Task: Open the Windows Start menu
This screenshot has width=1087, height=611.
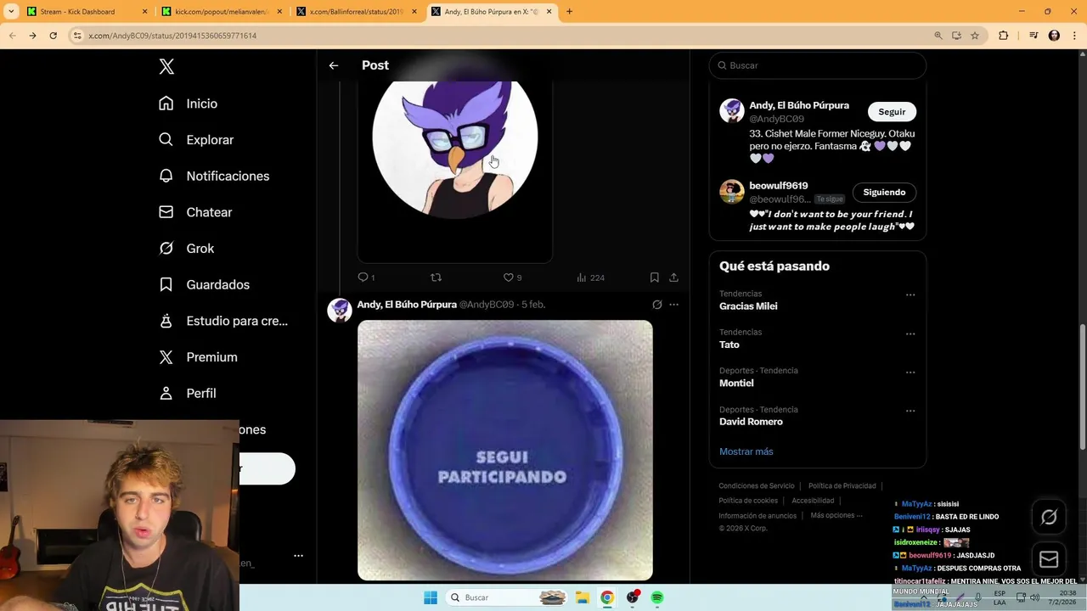Action: (431, 597)
